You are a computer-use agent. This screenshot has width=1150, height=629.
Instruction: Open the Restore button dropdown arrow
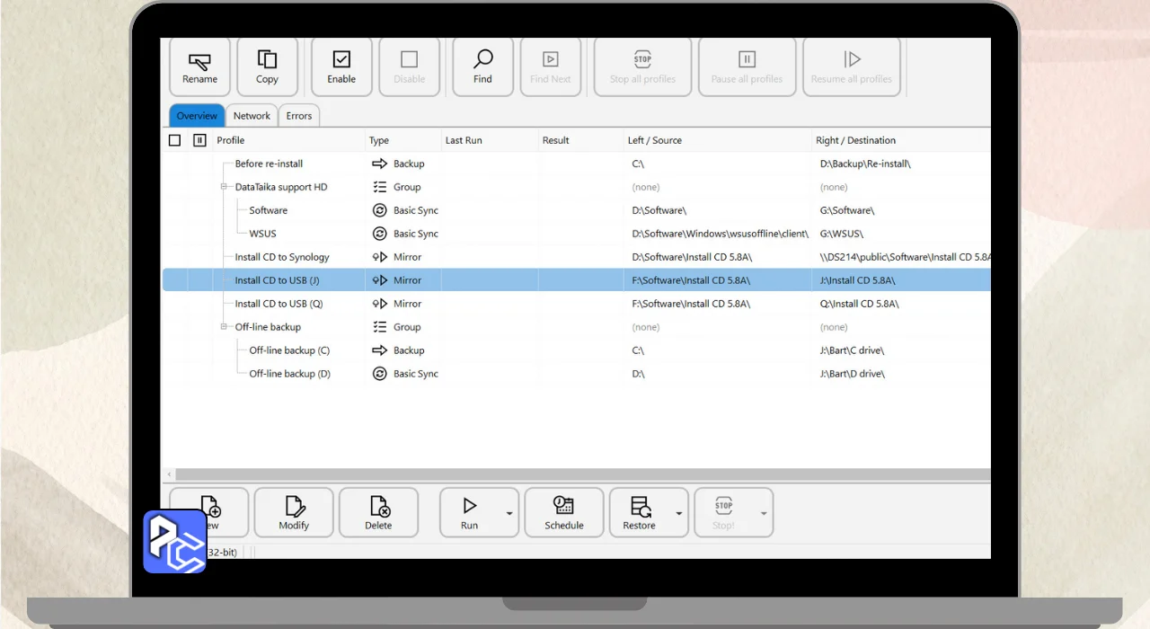(x=679, y=513)
